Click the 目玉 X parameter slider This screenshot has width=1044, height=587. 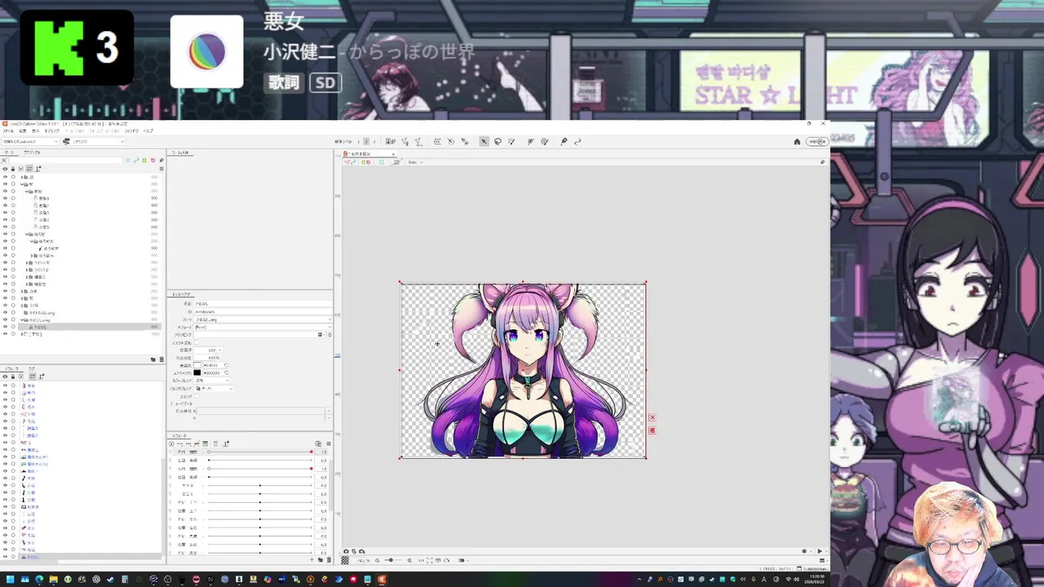pos(260,485)
